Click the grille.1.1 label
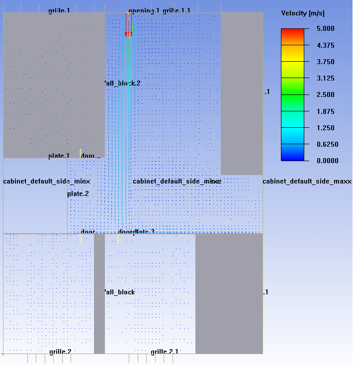The image size is (353, 365). coord(176,10)
